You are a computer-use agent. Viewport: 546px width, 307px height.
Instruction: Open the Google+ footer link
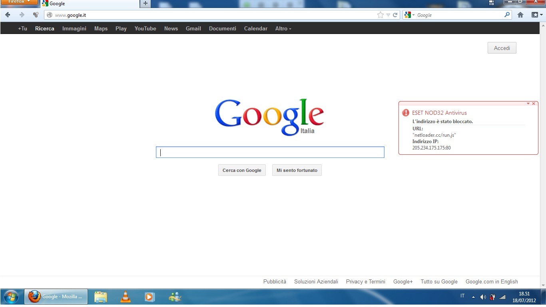pos(403,281)
